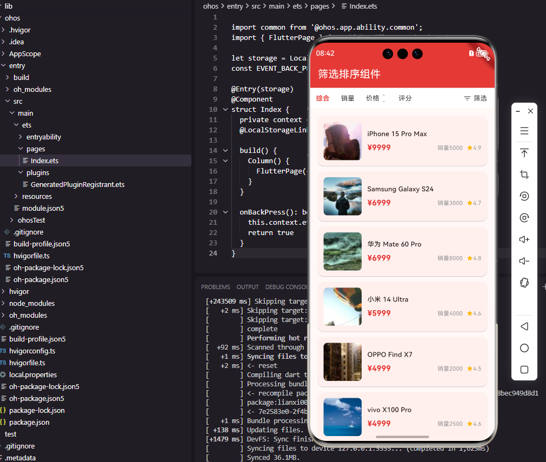Click 销量8000 on the 华为 Mate card
546x462 pixels.
(x=450, y=258)
